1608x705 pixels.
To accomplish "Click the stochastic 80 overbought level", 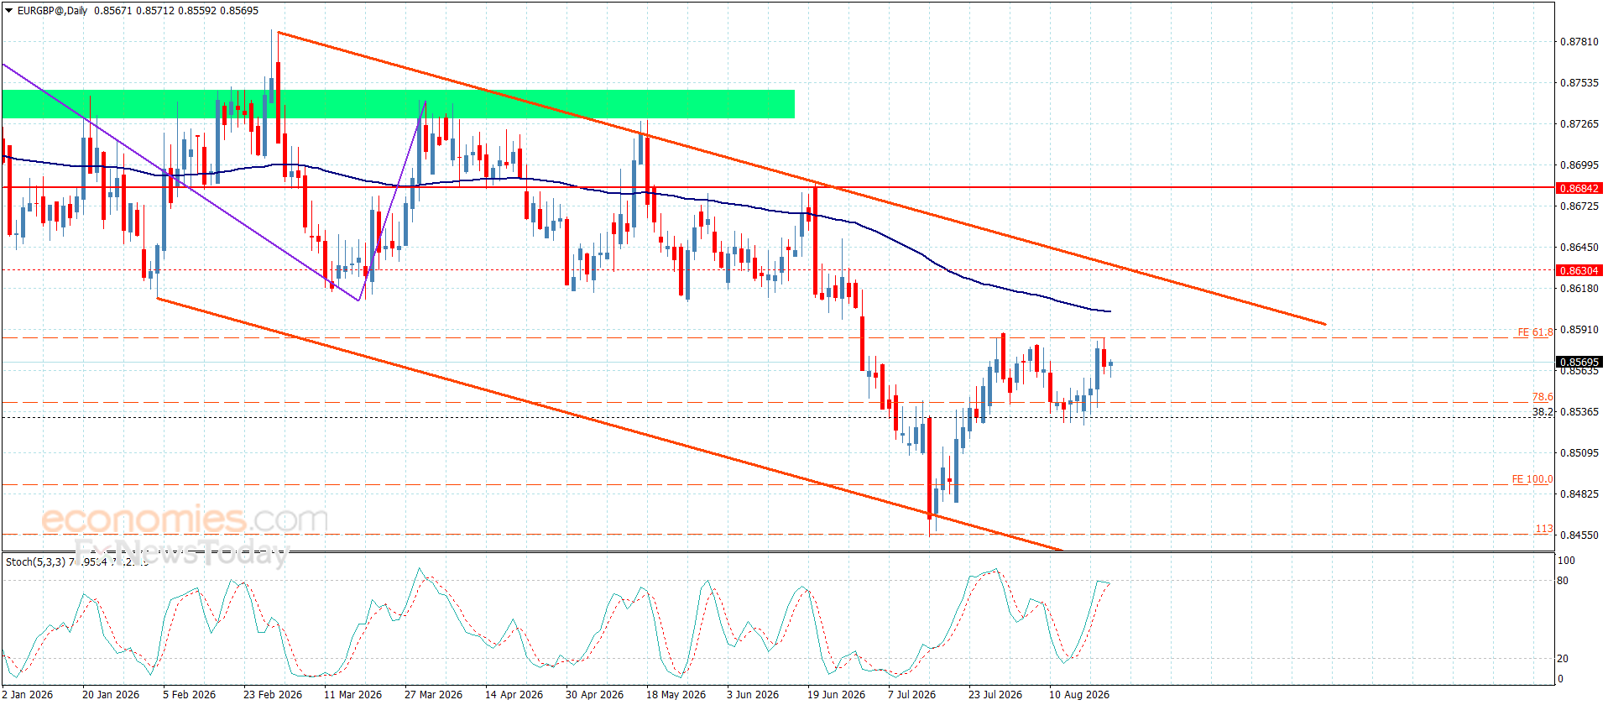I will 1563,581.
